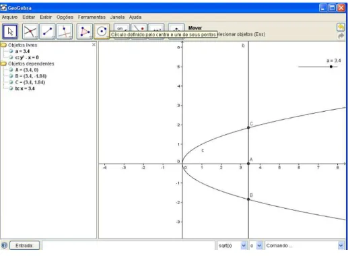This screenshot has width=348, height=256.
Task: Open the Exibir menu
Action: click(46, 17)
